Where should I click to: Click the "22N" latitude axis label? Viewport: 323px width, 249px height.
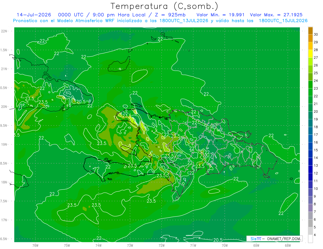[4, 31]
